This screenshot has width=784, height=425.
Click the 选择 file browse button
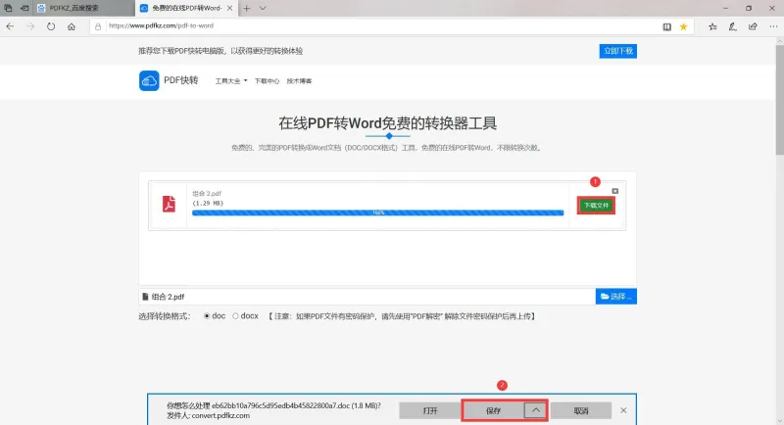click(616, 296)
